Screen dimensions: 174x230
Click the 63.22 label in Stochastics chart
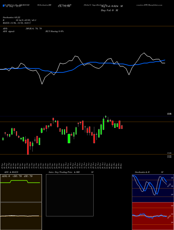[169, 185]
